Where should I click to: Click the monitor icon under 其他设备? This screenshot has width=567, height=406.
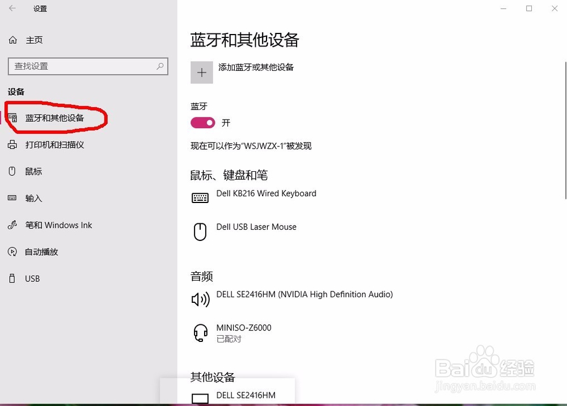[x=200, y=398]
